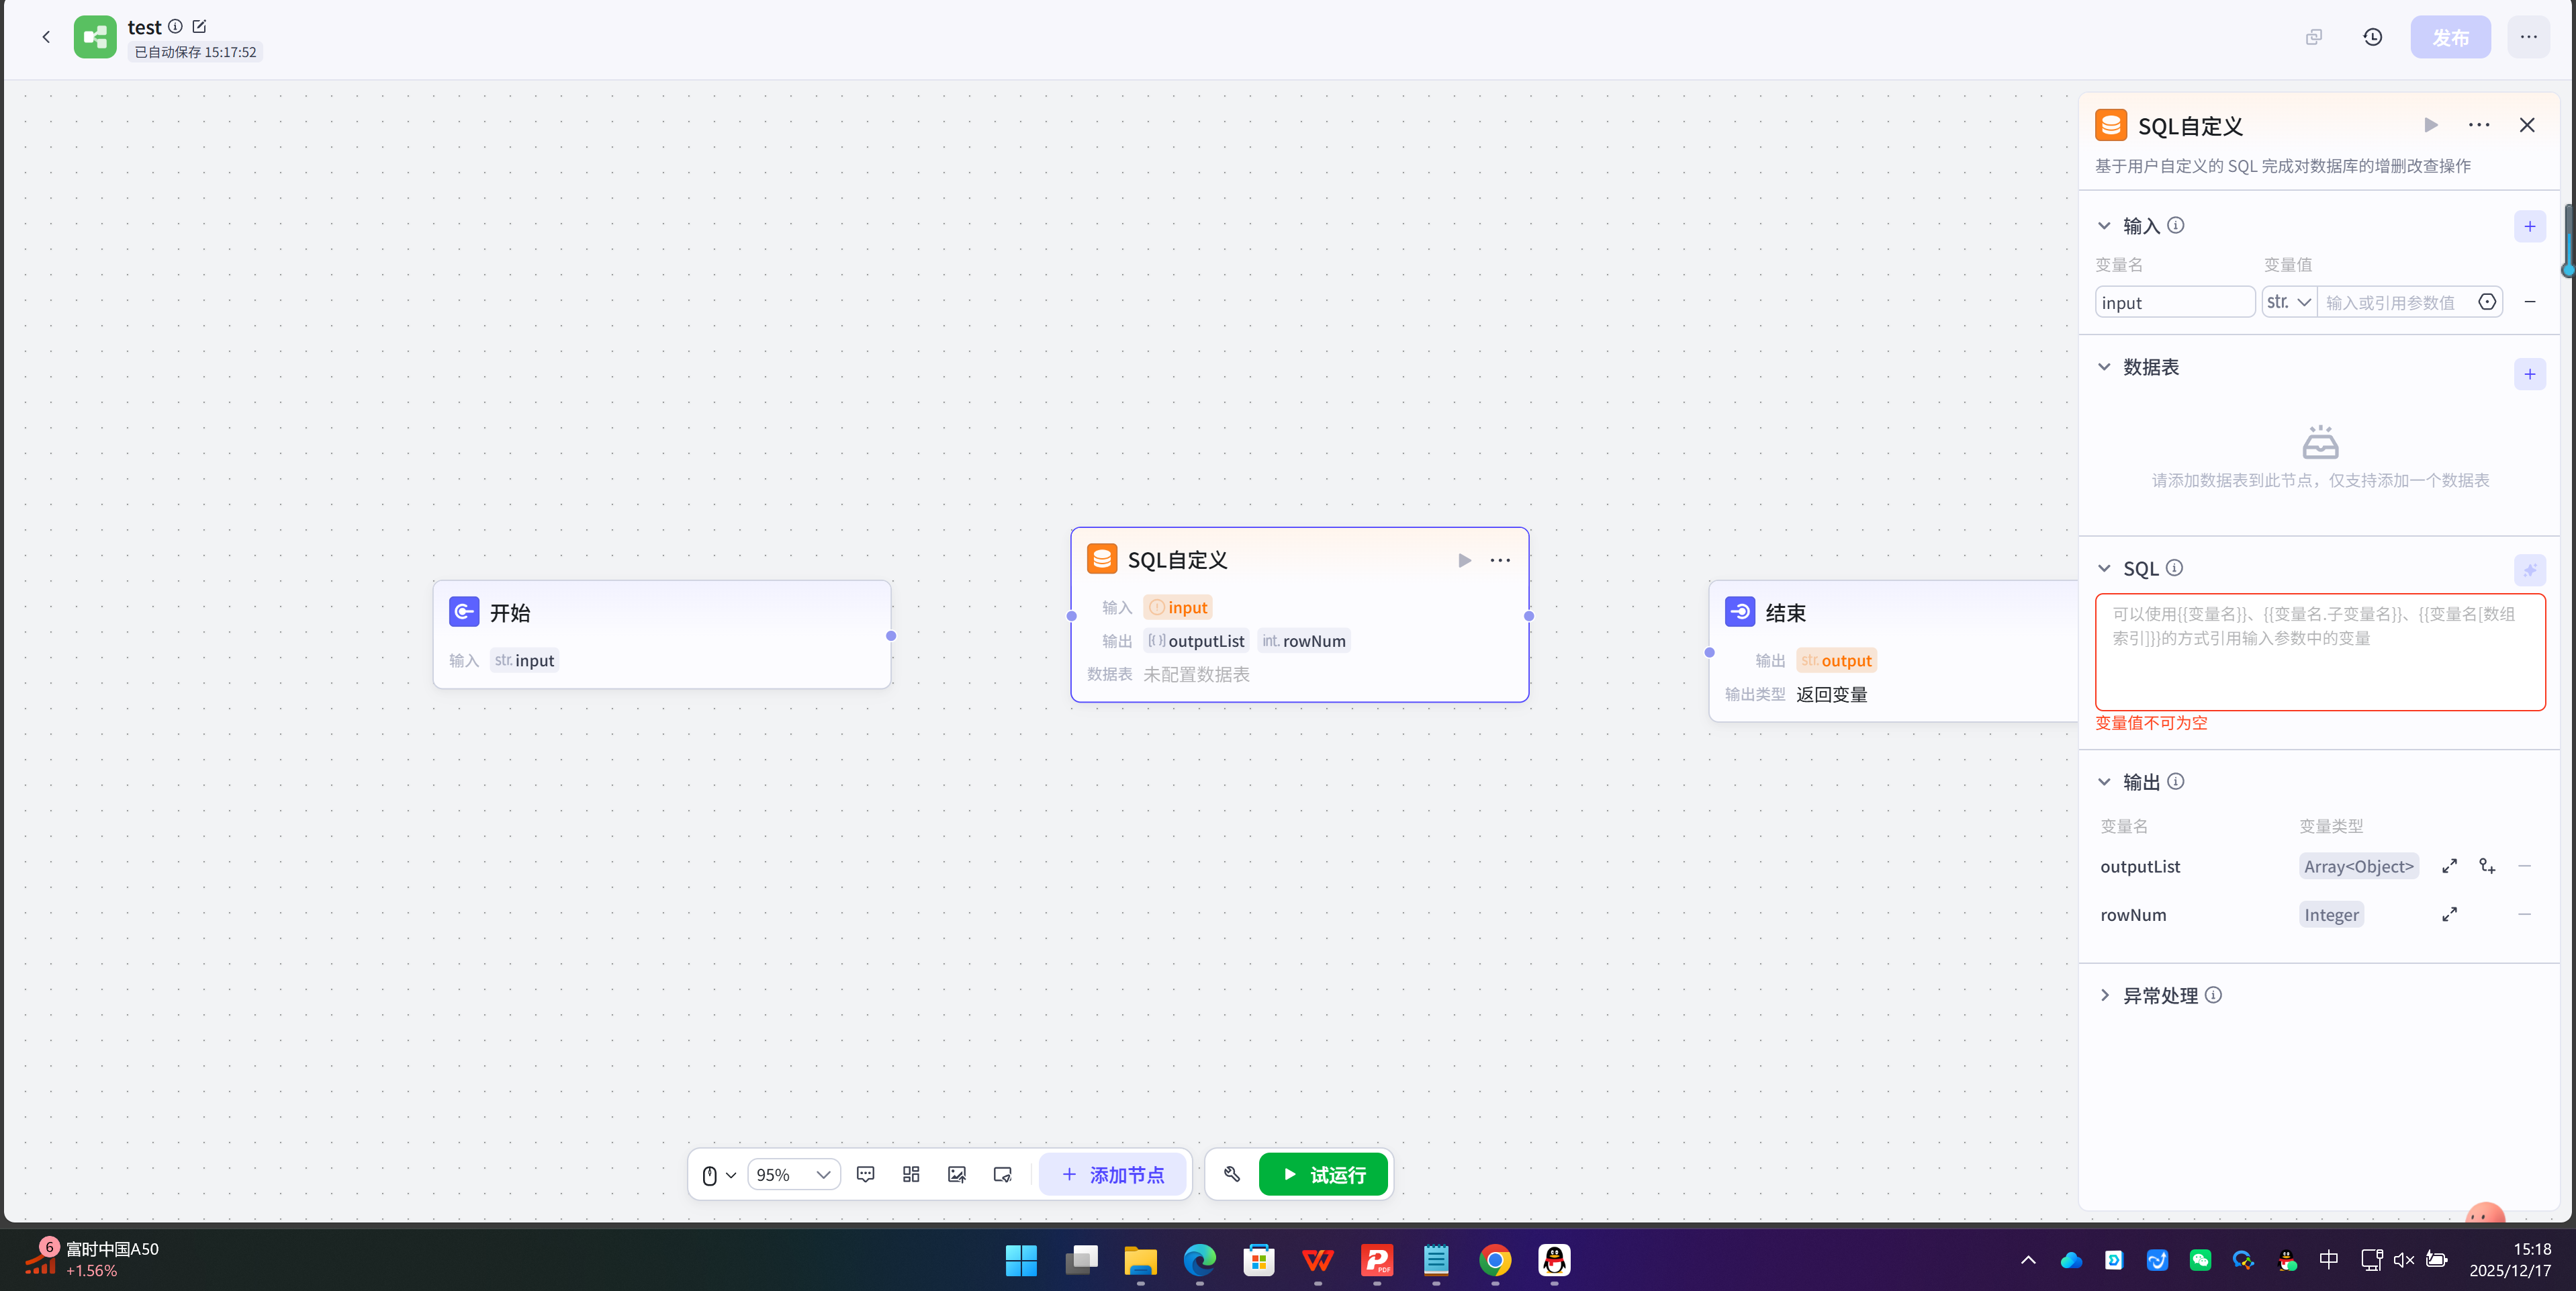Open the more options menu on SQL node
This screenshot has height=1291, width=2576.
click(1499, 560)
